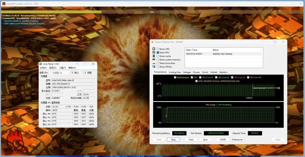Screen dimensions: 305x157
Task: Switch to the Statistics tab
Action: point(223,72)
